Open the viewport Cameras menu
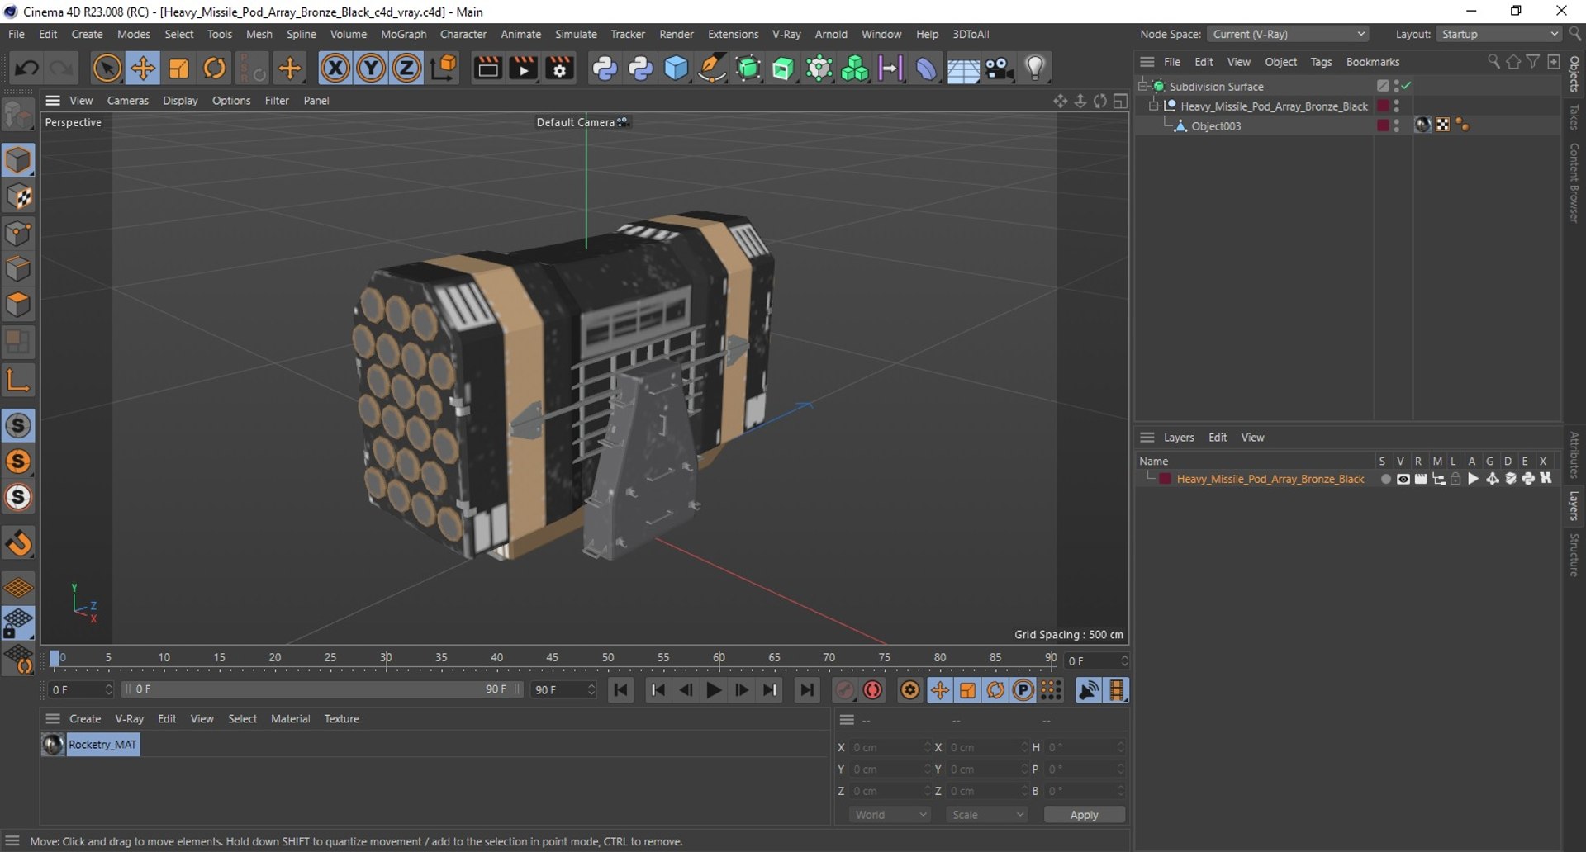 pos(127,101)
